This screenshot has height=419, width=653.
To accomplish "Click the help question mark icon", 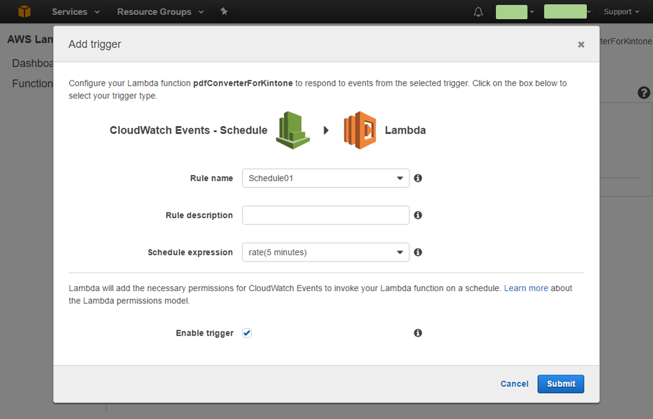I will 644,93.
